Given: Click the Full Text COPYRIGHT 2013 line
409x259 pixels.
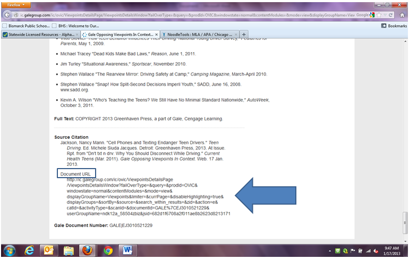Looking at the screenshot, I should (x=139, y=119).
